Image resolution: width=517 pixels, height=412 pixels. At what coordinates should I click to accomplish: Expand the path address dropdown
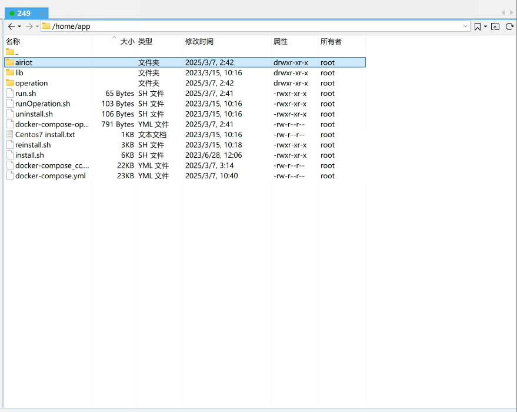pyautogui.click(x=465, y=26)
